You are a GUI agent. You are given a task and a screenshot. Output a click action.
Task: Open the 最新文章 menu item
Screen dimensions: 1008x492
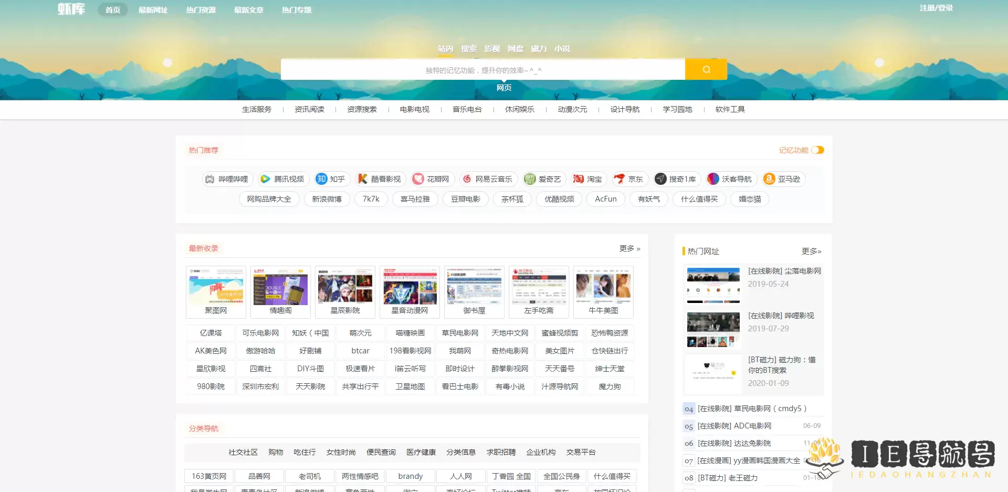point(249,9)
